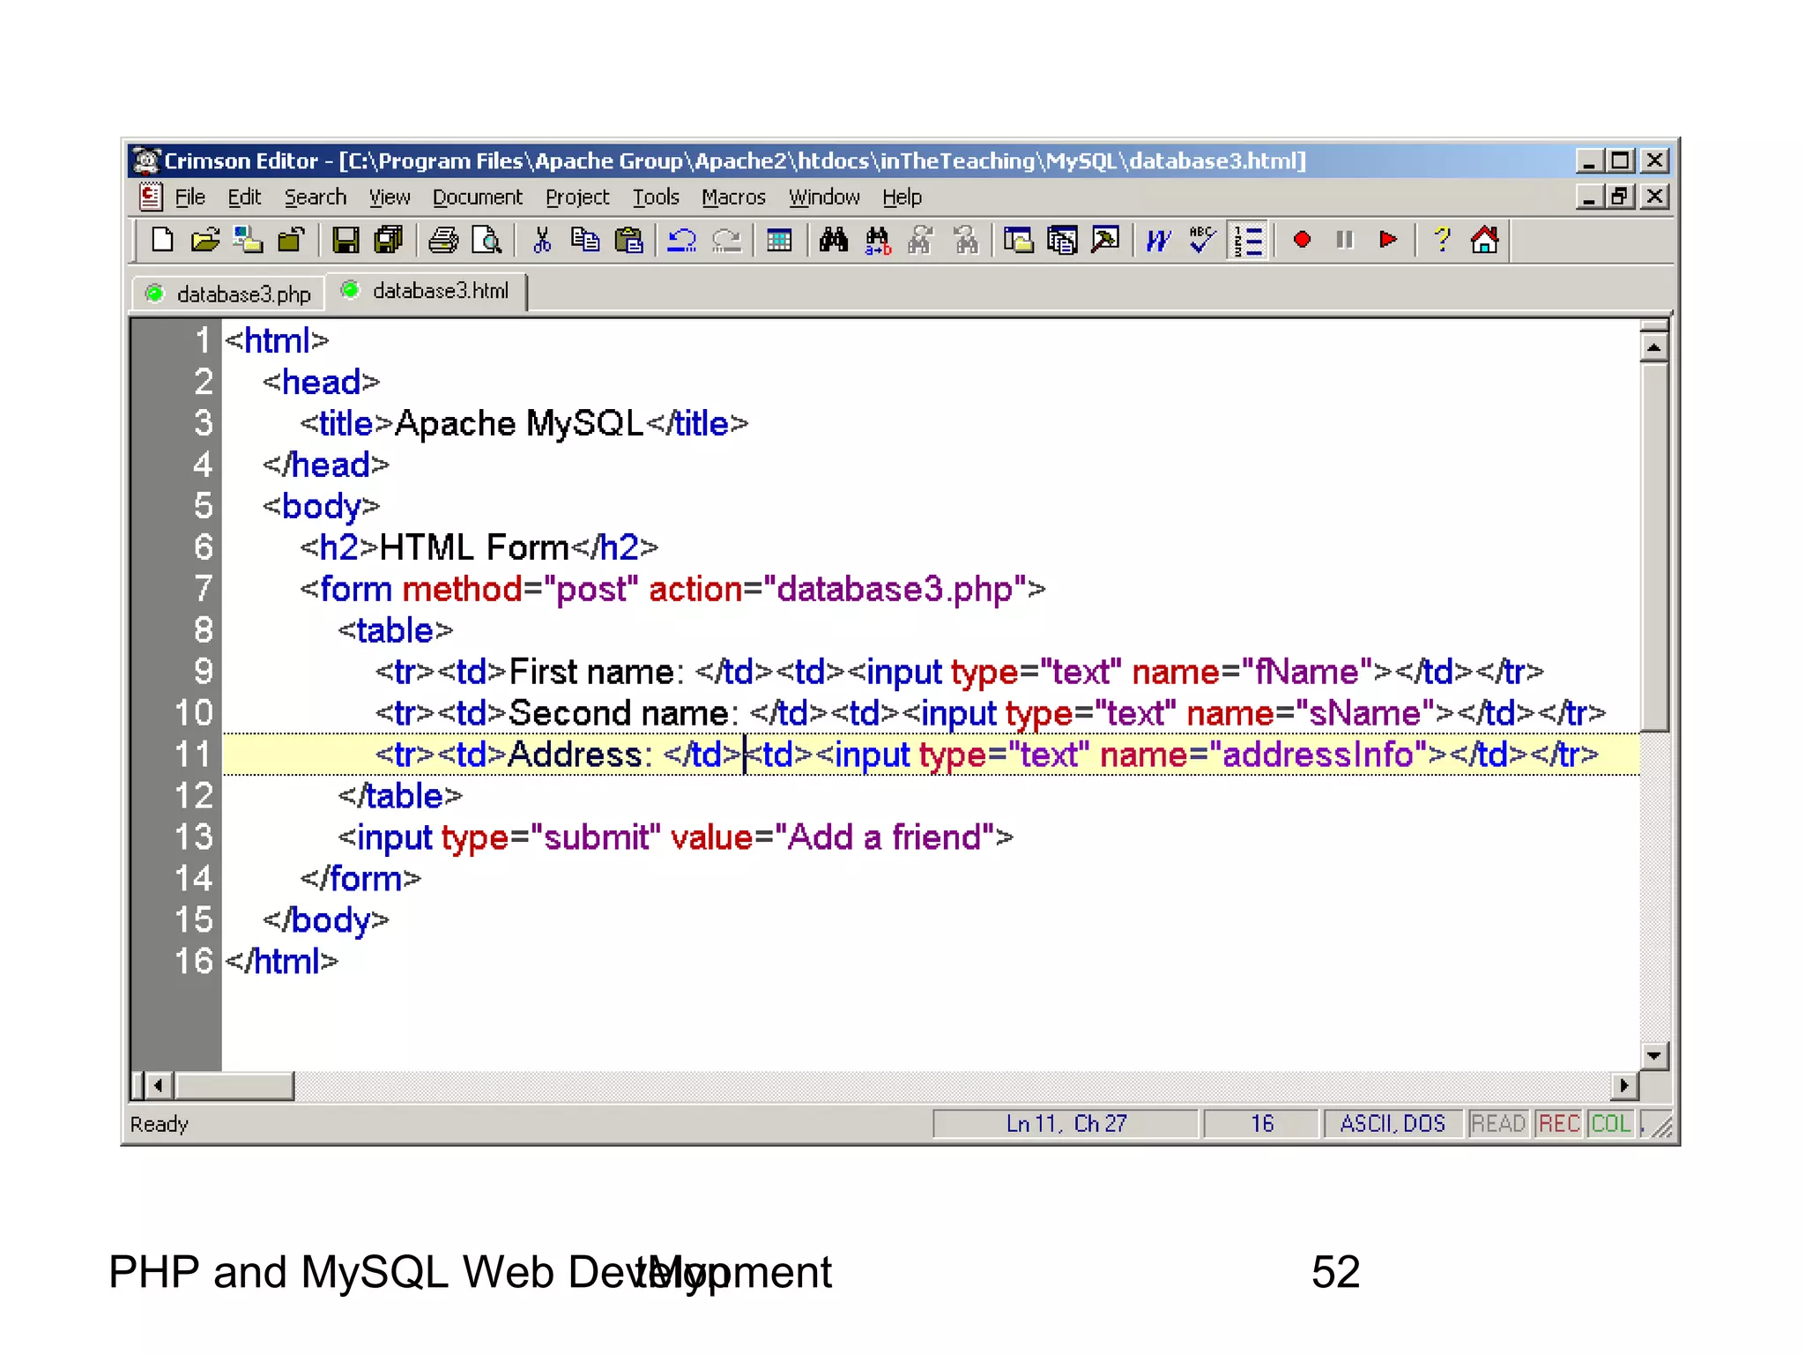Click the vertical scrollbar down arrow

[1654, 1055]
